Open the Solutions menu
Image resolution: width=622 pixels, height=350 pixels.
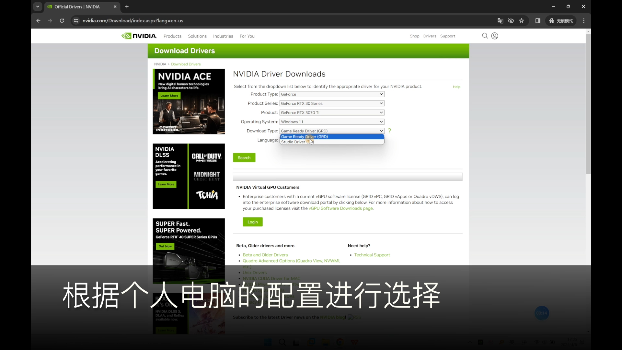coord(197,36)
